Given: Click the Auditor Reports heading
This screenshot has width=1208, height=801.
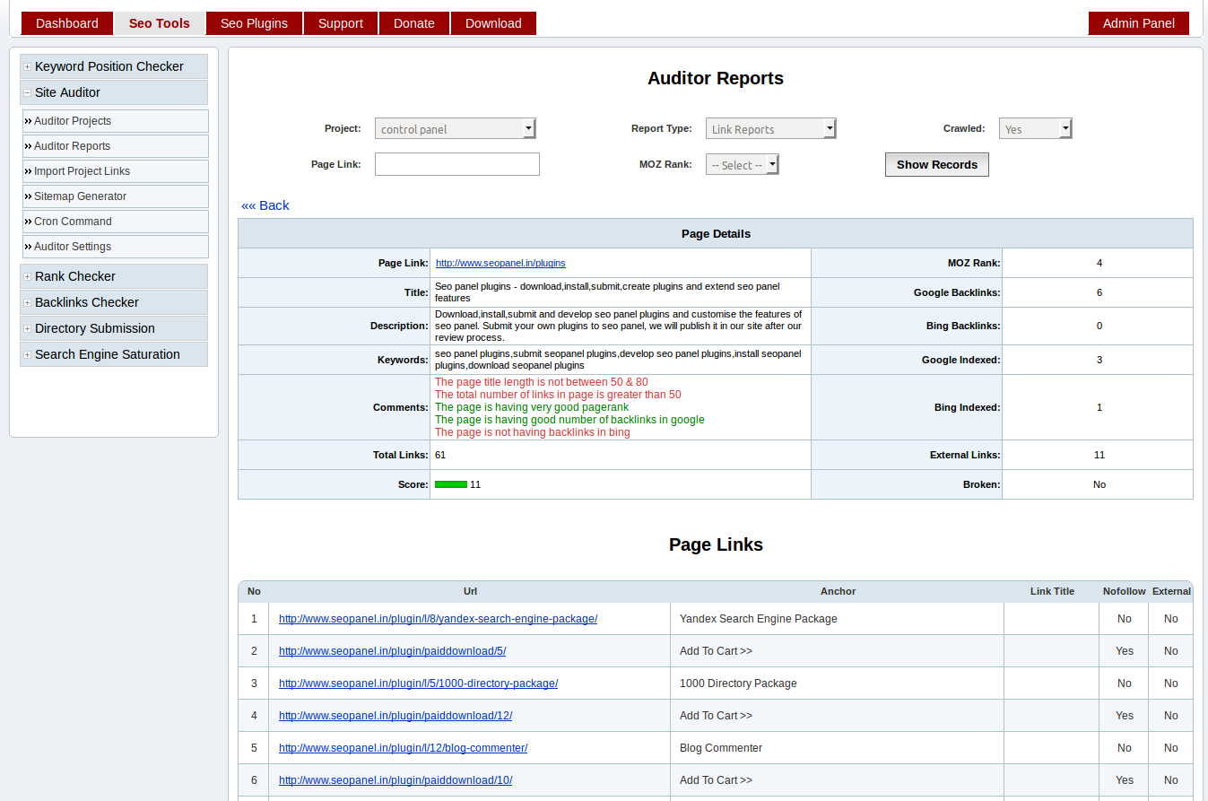Looking at the screenshot, I should pos(716,79).
